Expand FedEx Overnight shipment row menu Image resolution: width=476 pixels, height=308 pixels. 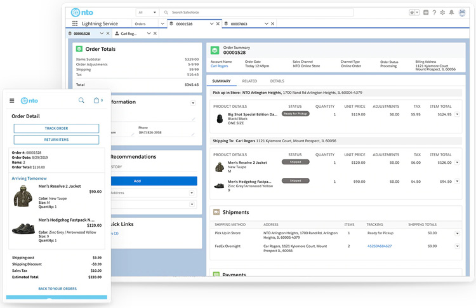pos(457,246)
